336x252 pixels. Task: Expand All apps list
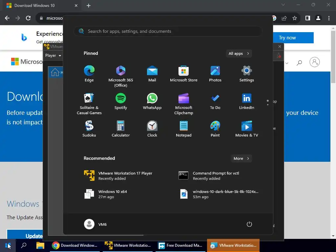239,53
